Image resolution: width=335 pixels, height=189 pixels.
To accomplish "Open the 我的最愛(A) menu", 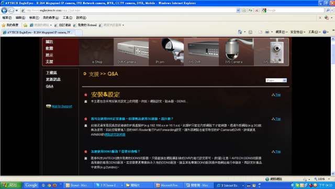I will click(x=51, y=18).
